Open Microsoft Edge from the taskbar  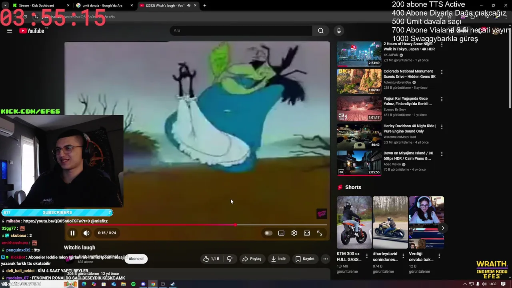tap(84, 284)
